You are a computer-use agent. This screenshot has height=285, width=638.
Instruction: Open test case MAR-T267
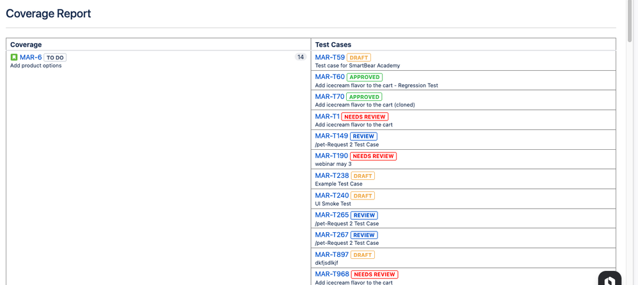331,235
